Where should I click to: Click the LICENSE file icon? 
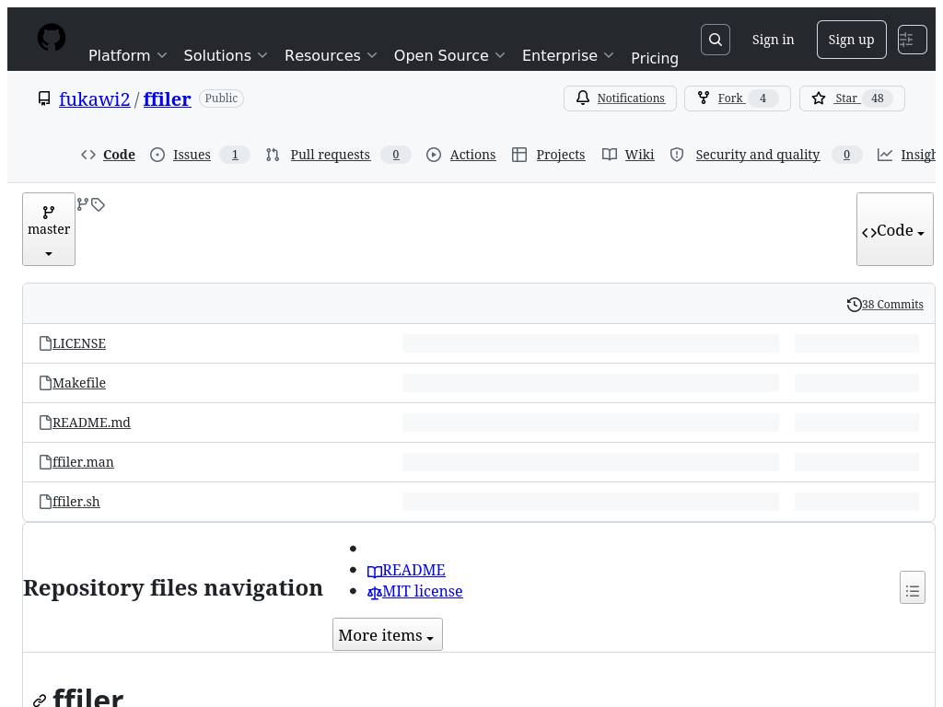click(x=46, y=343)
